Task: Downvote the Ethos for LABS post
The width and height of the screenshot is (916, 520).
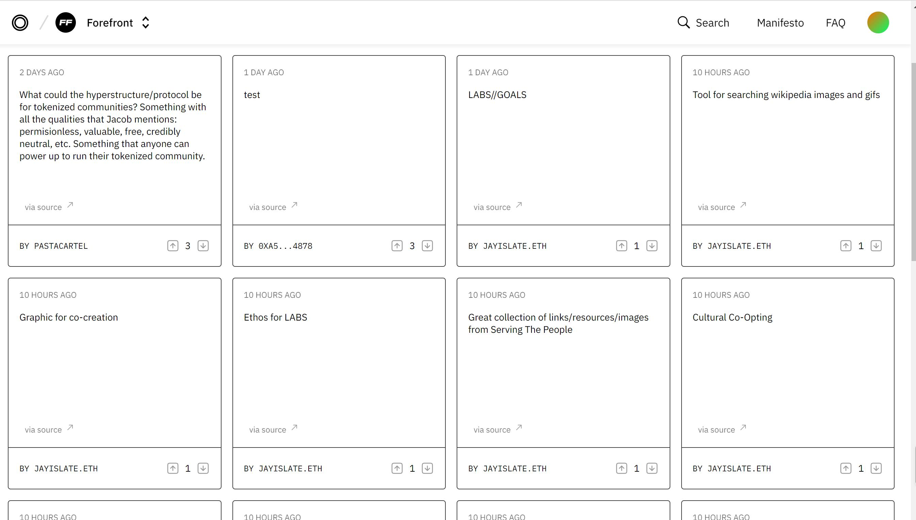Action: coord(427,468)
